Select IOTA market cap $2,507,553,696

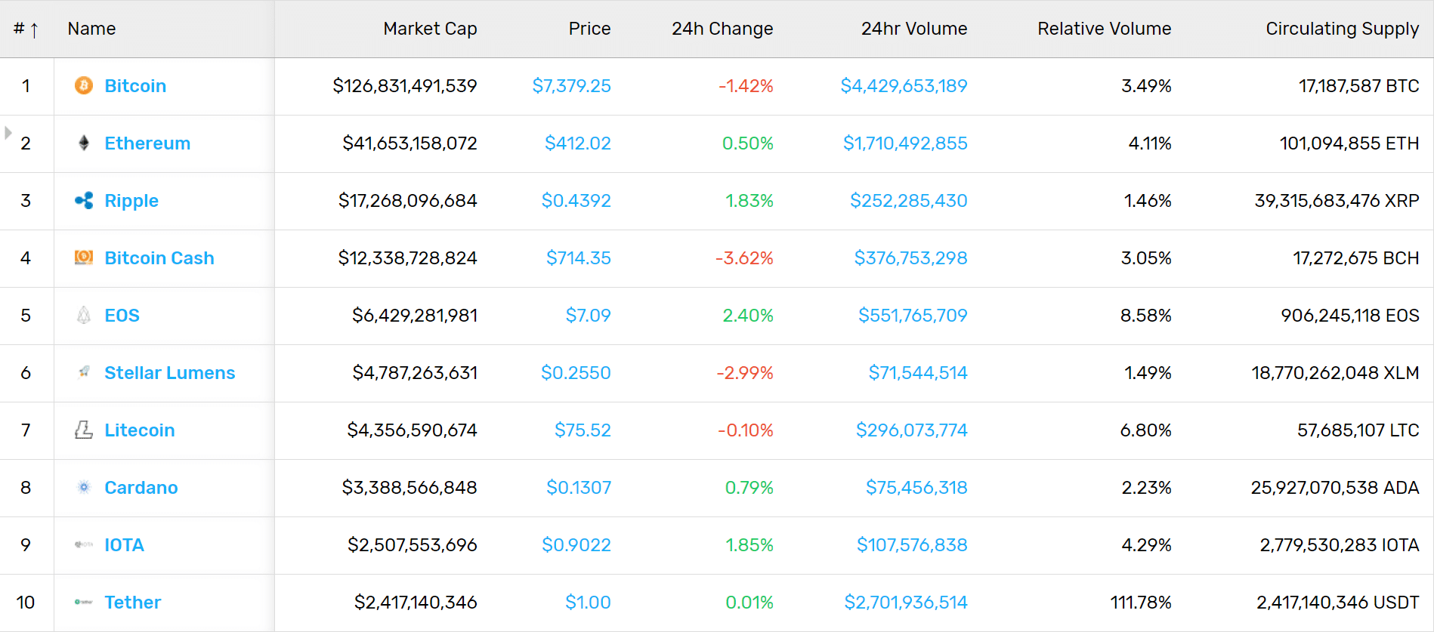[x=413, y=545]
